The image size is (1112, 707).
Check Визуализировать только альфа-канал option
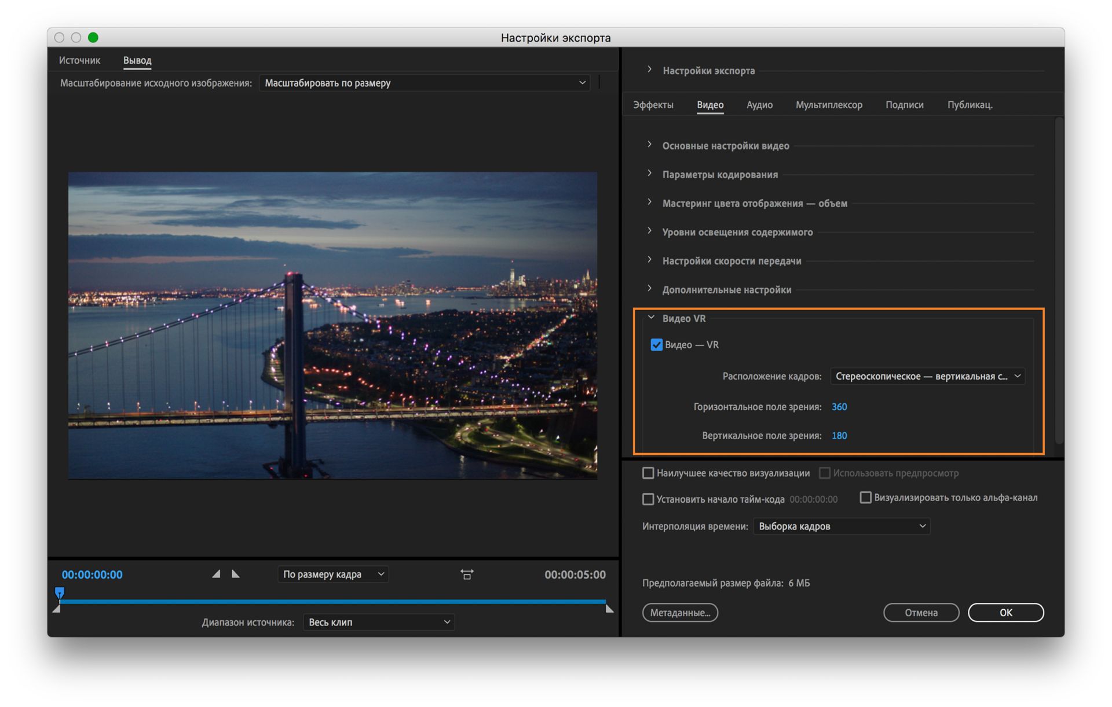click(x=865, y=498)
